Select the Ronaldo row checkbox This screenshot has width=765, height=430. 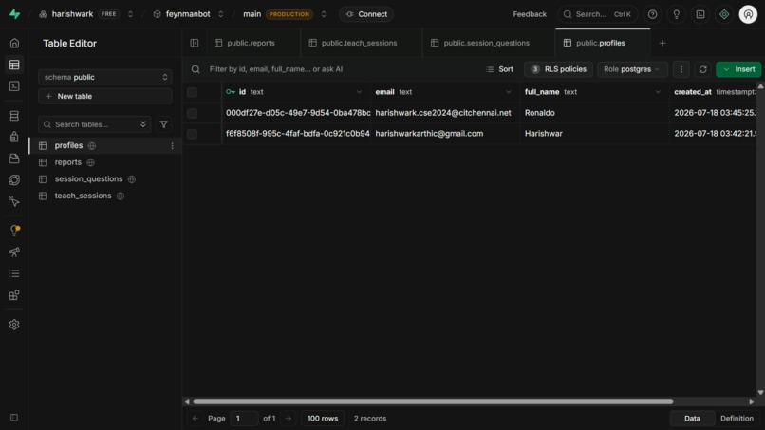click(x=193, y=113)
